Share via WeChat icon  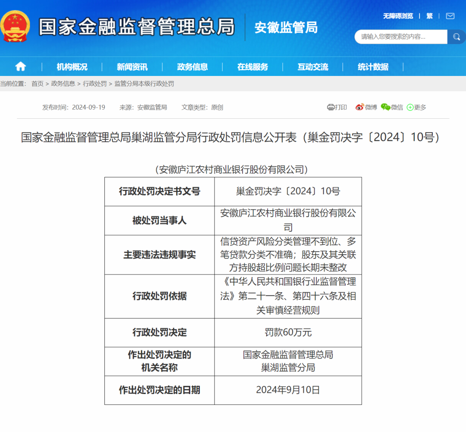(385, 107)
